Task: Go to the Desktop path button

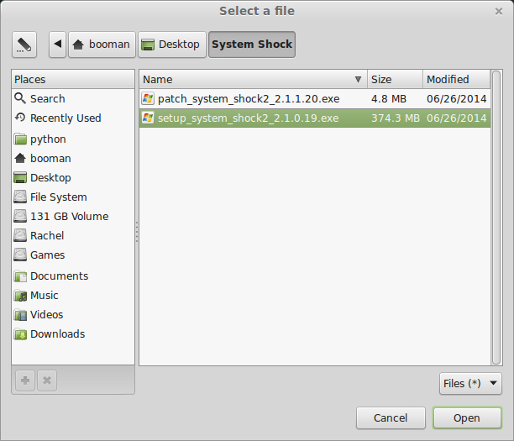Action: 172,45
